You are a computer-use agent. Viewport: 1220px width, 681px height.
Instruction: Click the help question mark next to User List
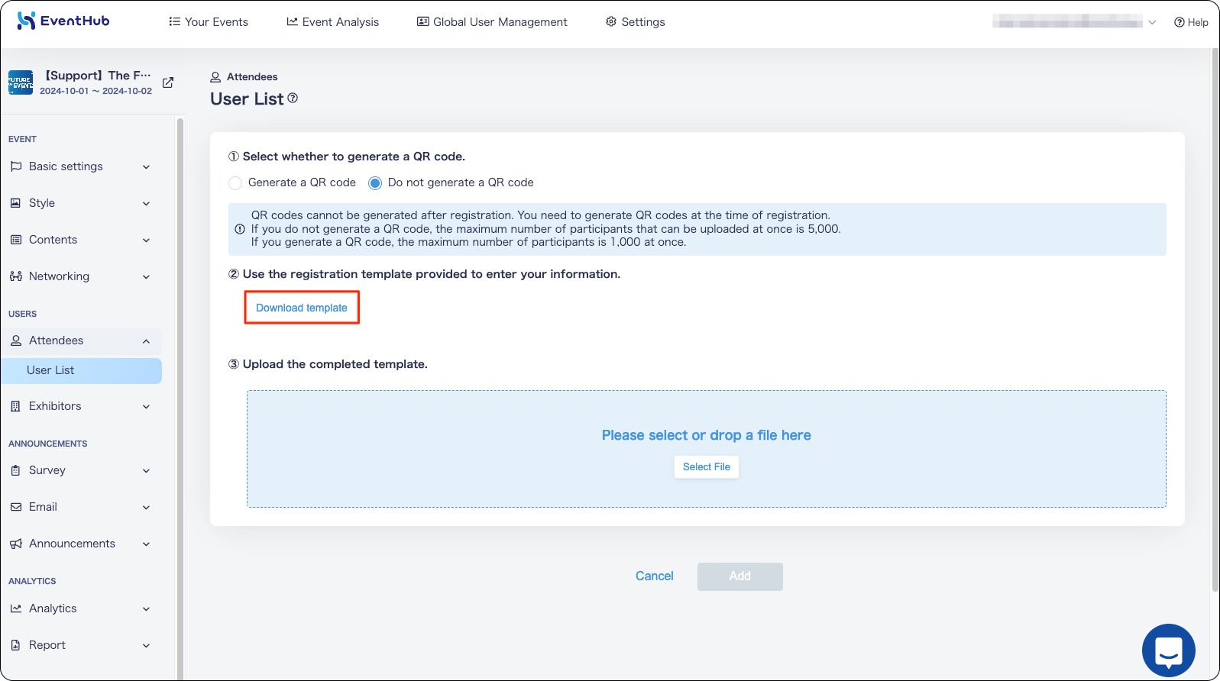(293, 98)
